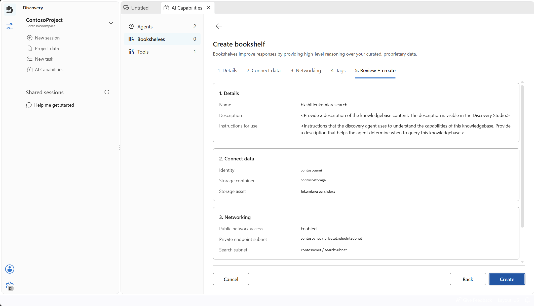
Task: Click the Create bookshelf page title
Action: pos(239,44)
